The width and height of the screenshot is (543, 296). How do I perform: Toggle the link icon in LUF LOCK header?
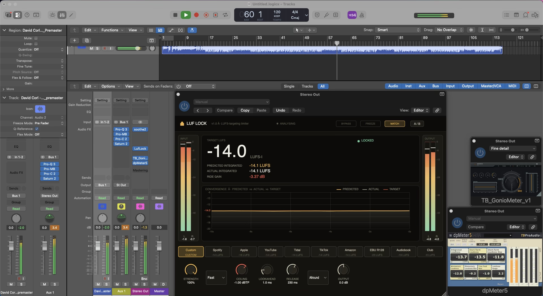click(x=437, y=110)
